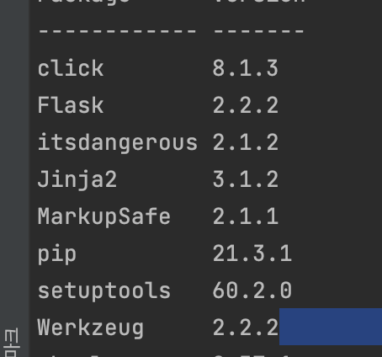This screenshot has height=357, width=382.
Task: Click the setuptools version 60.2.0
Action: coord(252,290)
